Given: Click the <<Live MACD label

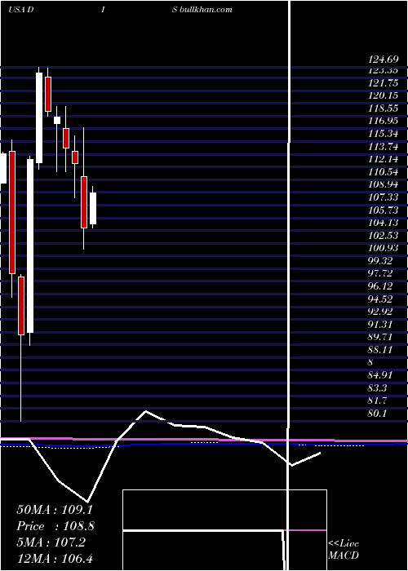Looking at the screenshot, I should pos(344,549).
